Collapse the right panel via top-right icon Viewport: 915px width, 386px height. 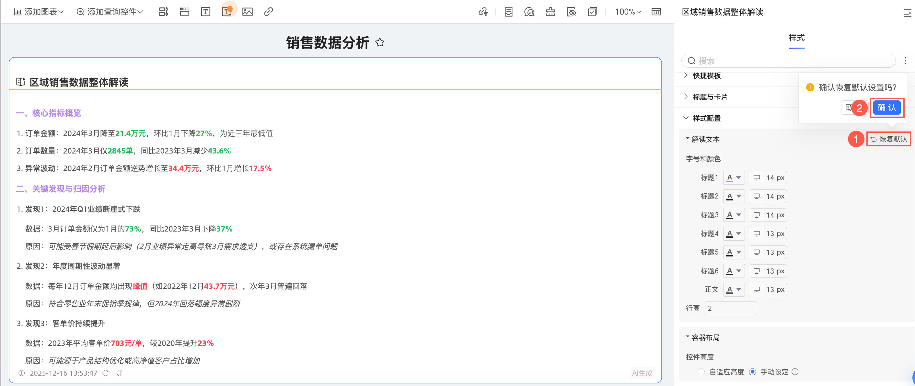[907, 13]
